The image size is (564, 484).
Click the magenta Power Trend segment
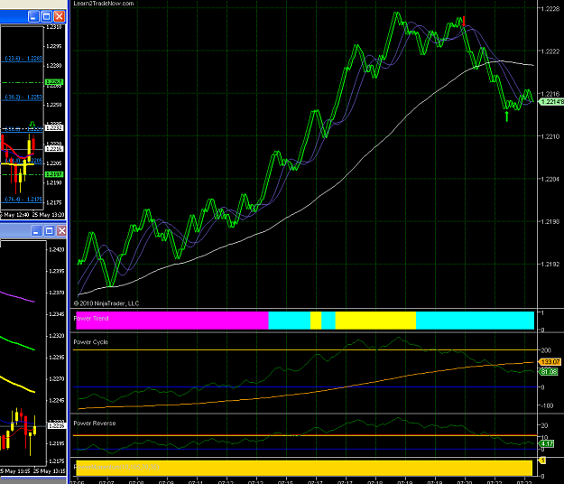(x=172, y=321)
